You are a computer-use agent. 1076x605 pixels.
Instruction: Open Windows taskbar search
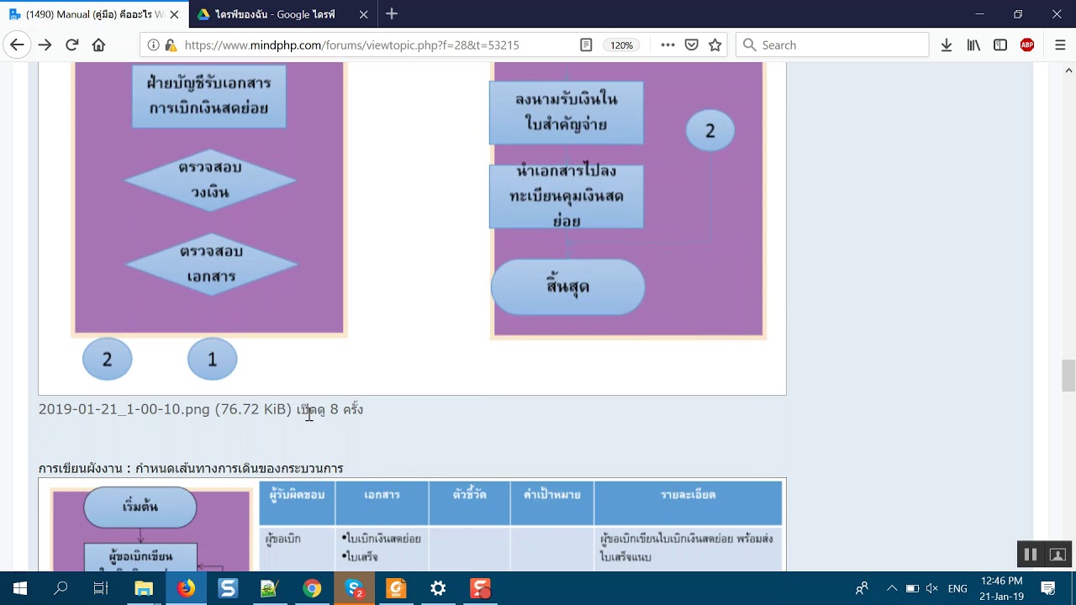(x=61, y=588)
